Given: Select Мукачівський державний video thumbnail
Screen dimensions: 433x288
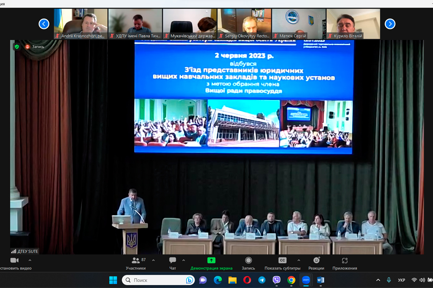Looking at the screenshot, I should click(190, 24).
